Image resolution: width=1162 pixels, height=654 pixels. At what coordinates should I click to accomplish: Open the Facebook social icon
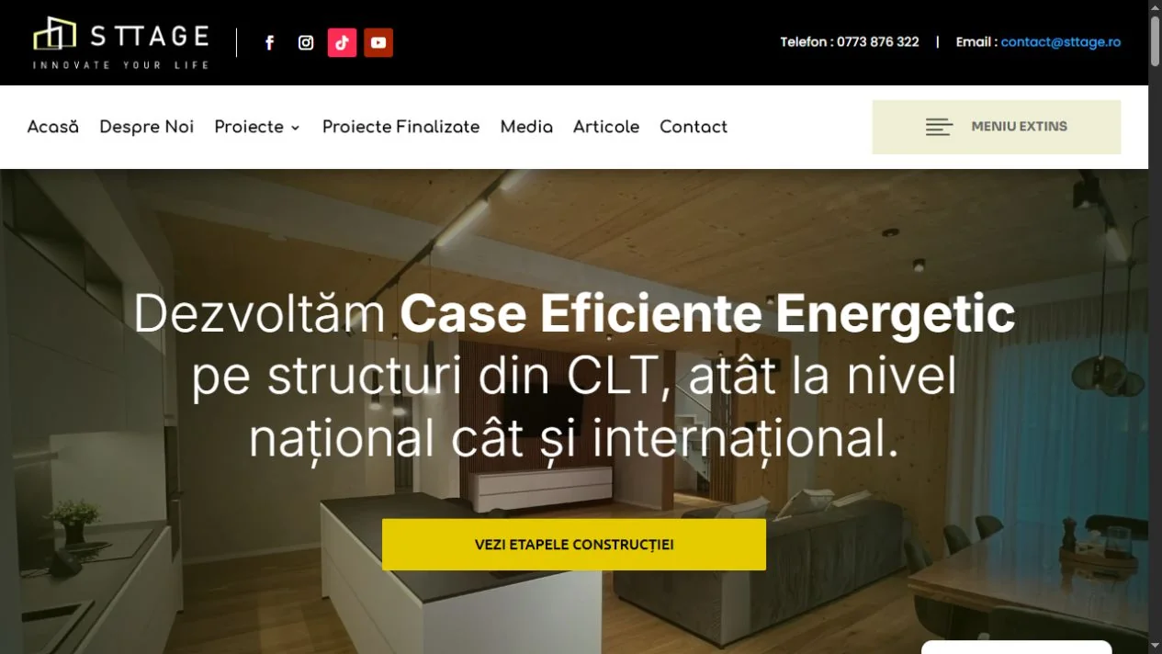(x=270, y=43)
